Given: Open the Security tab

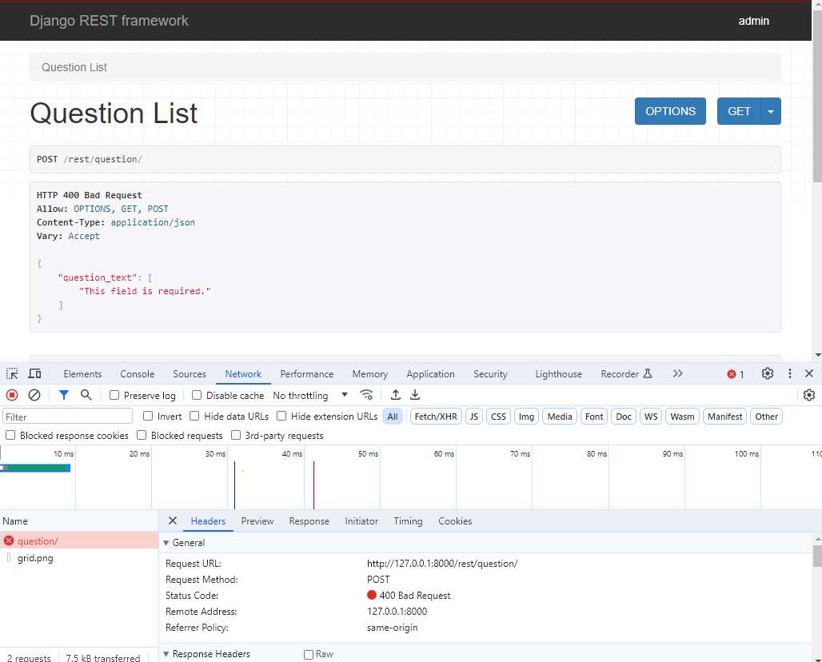Looking at the screenshot, I should [490, 373].
